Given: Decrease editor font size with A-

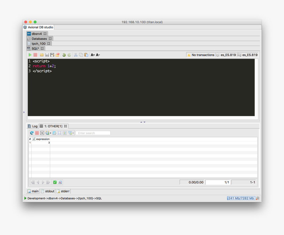Looking at the screenshot, I should pos(98,55).
